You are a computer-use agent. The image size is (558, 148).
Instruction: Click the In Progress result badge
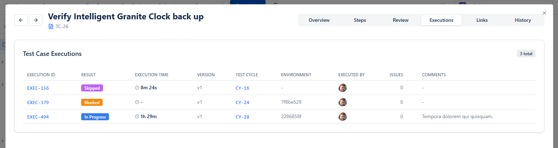coord(95,117)
